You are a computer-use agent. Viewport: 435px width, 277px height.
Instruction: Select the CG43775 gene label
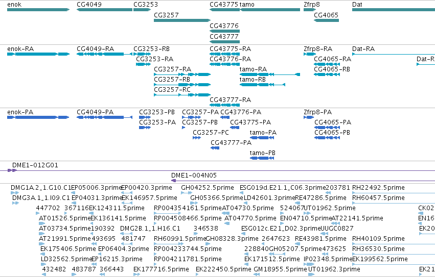point(224,5)
